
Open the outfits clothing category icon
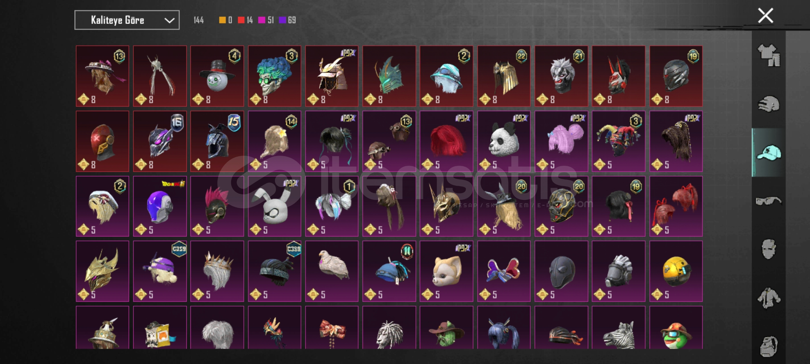tap(769, 56)
